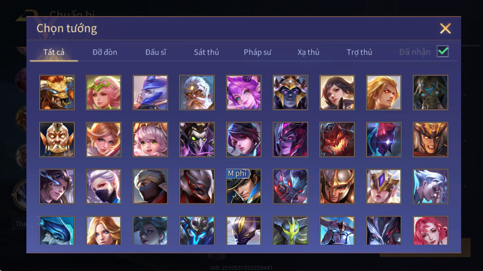Image resolution: width=483 pixels, height=271 pixels.
Task: Switch to the Đỡ đòn tab
Action: click(105, 52)
